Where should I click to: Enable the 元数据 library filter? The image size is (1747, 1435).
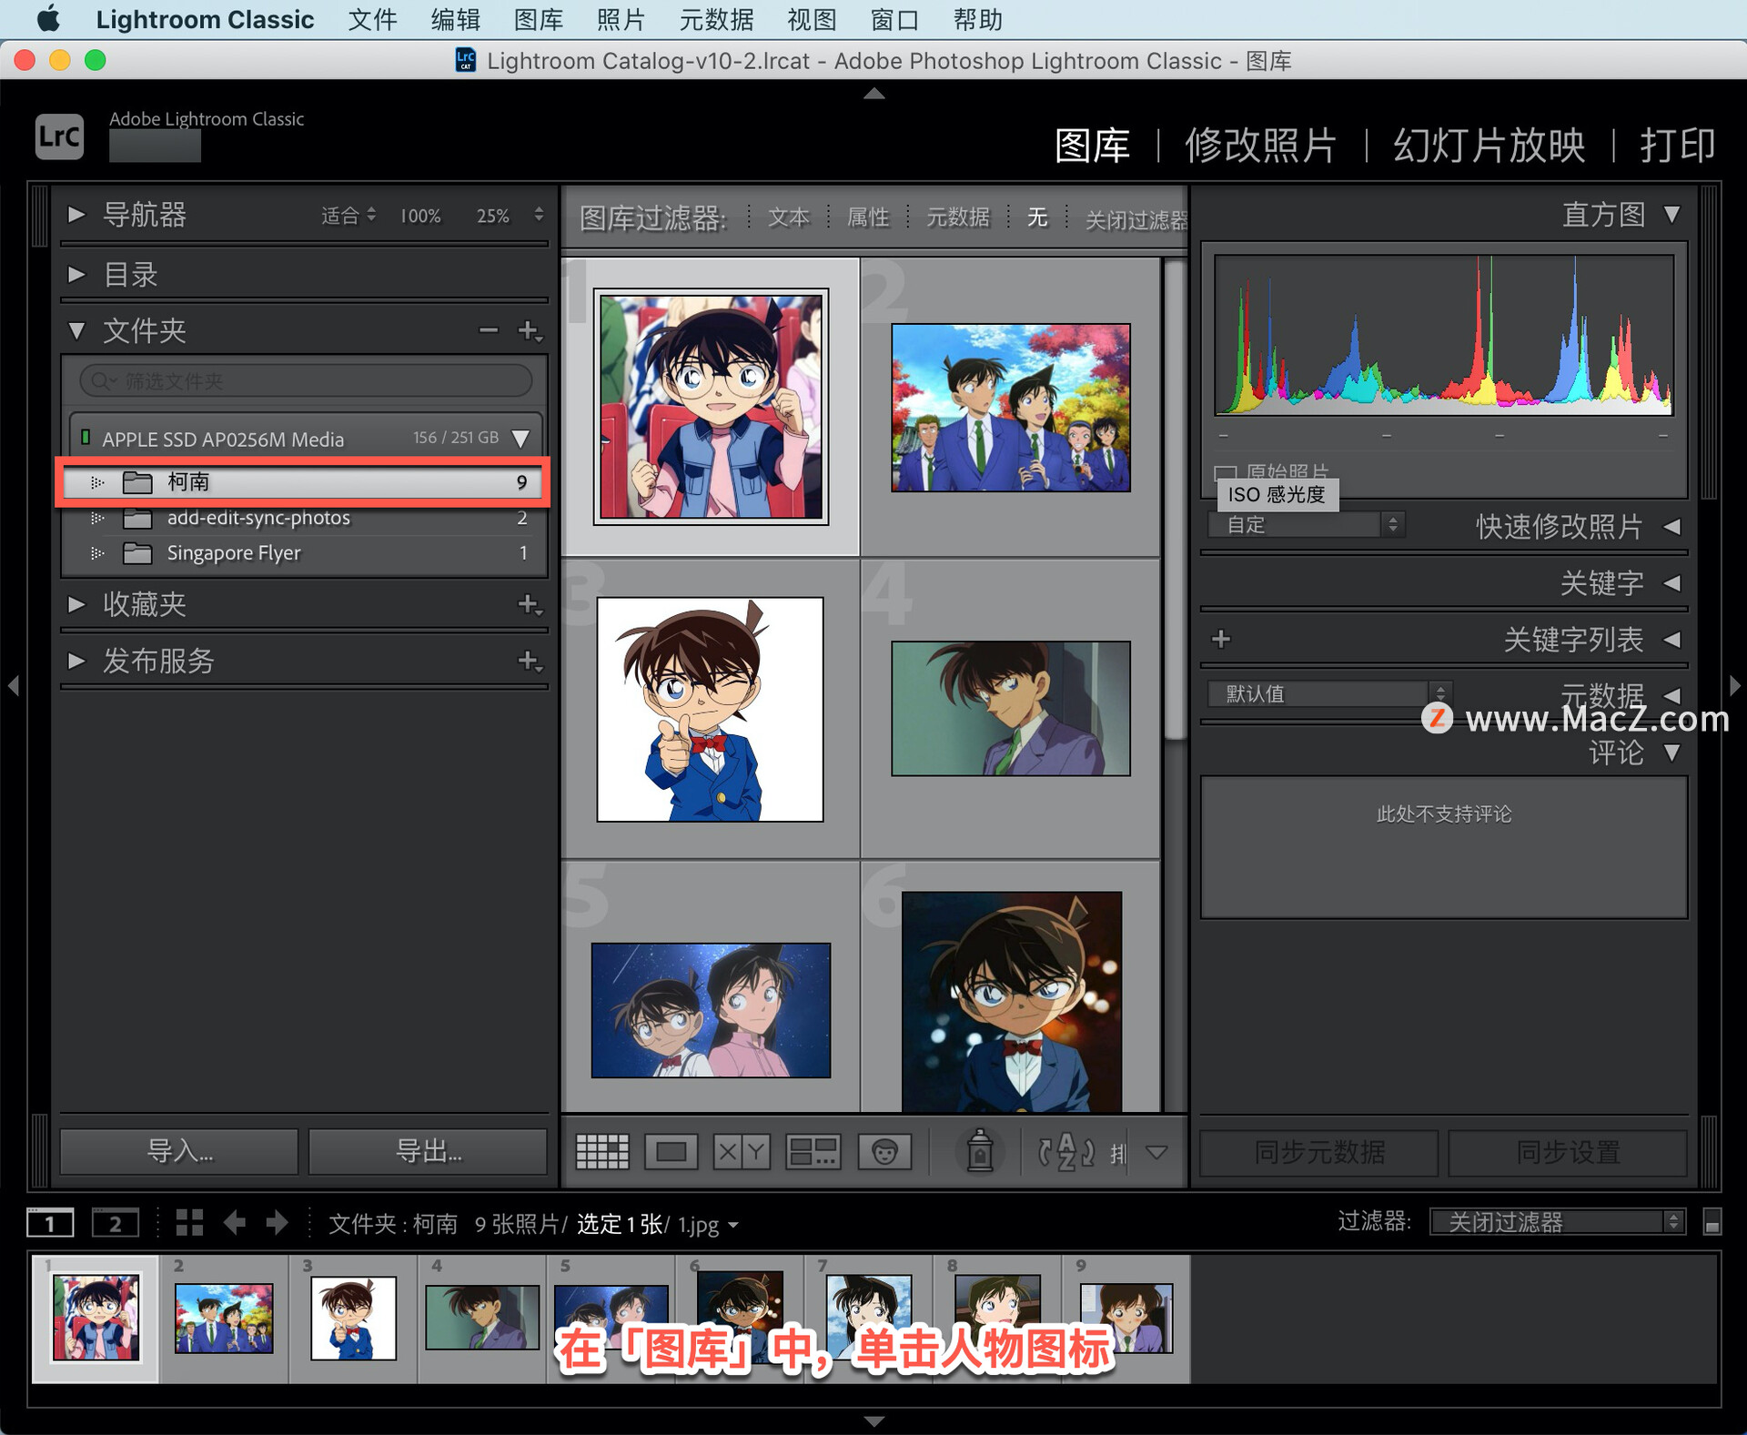coord(957,217)
